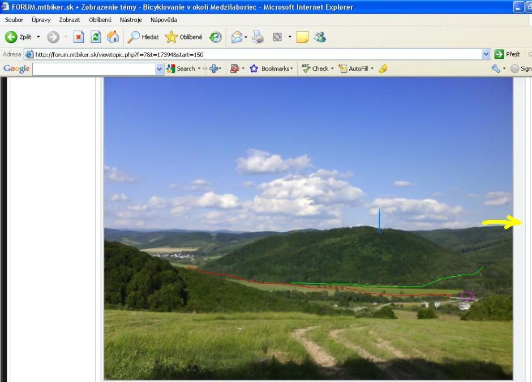Click Hledat search button
Viewport: 532px width, 382px height.
click(x=144, y=37)
